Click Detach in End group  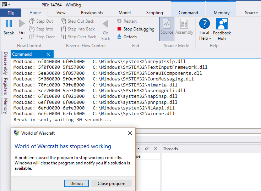tap(127, 37)
